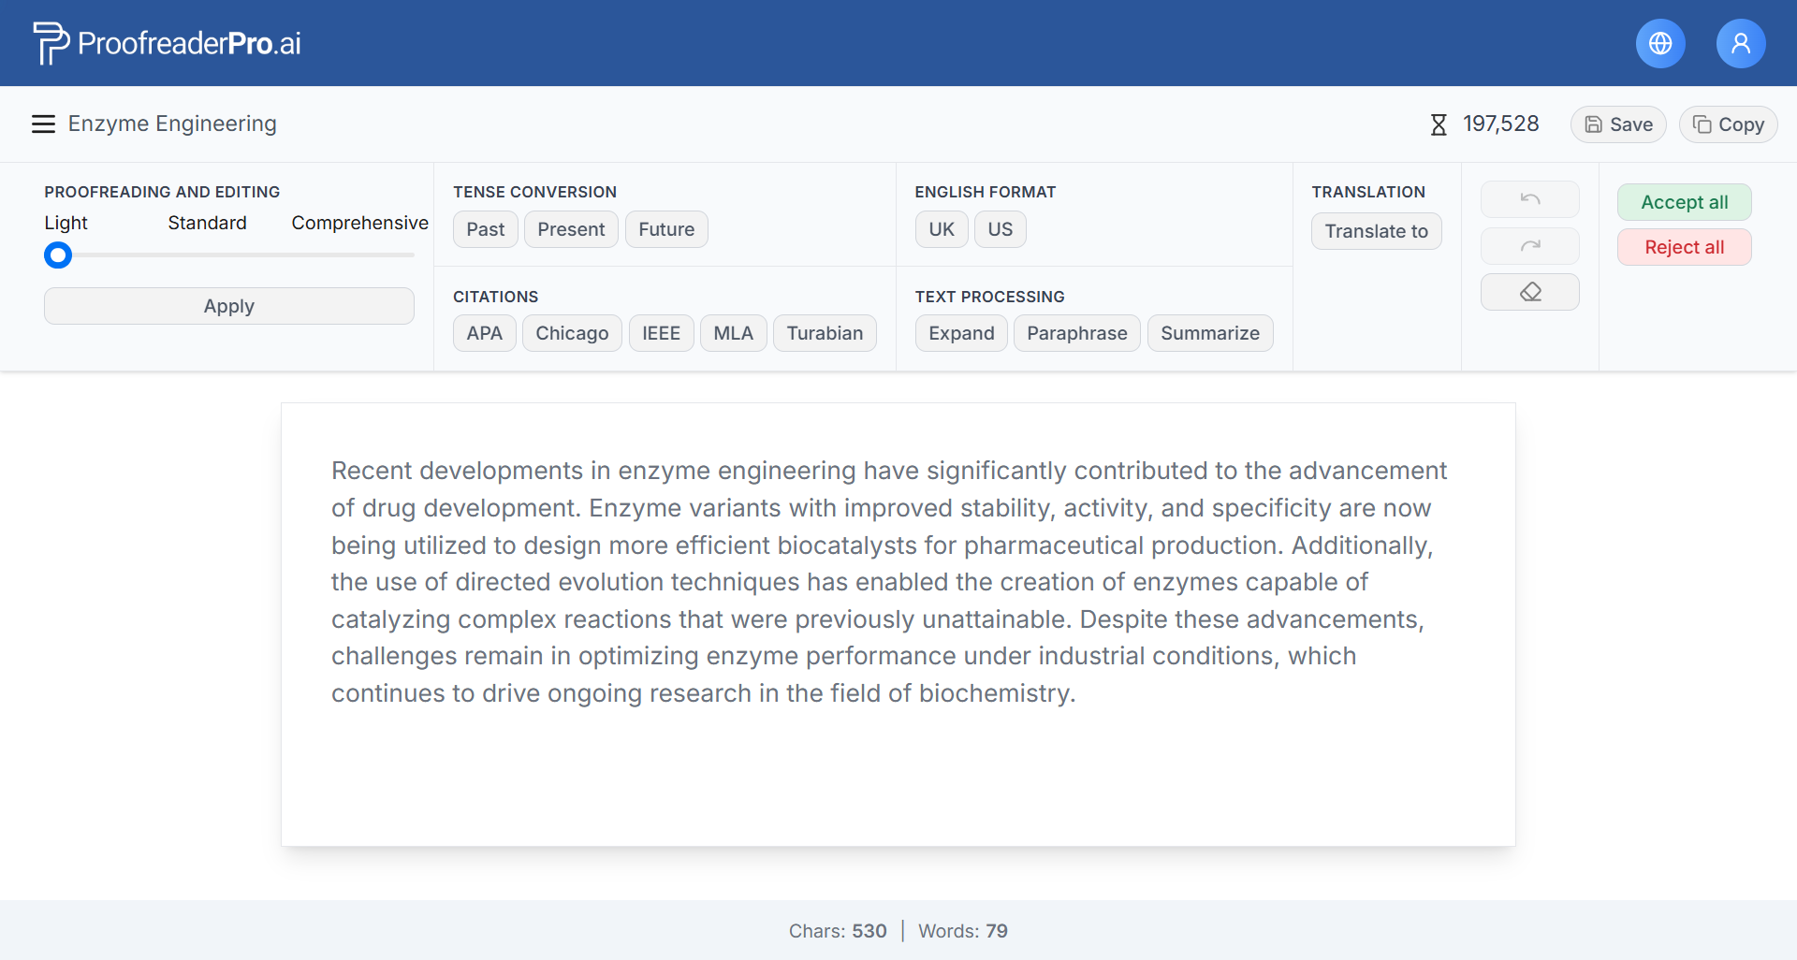Click the eraser clear button
Image resolution: width=1797 pixels, height=960 pixels.
(1529, 292)
